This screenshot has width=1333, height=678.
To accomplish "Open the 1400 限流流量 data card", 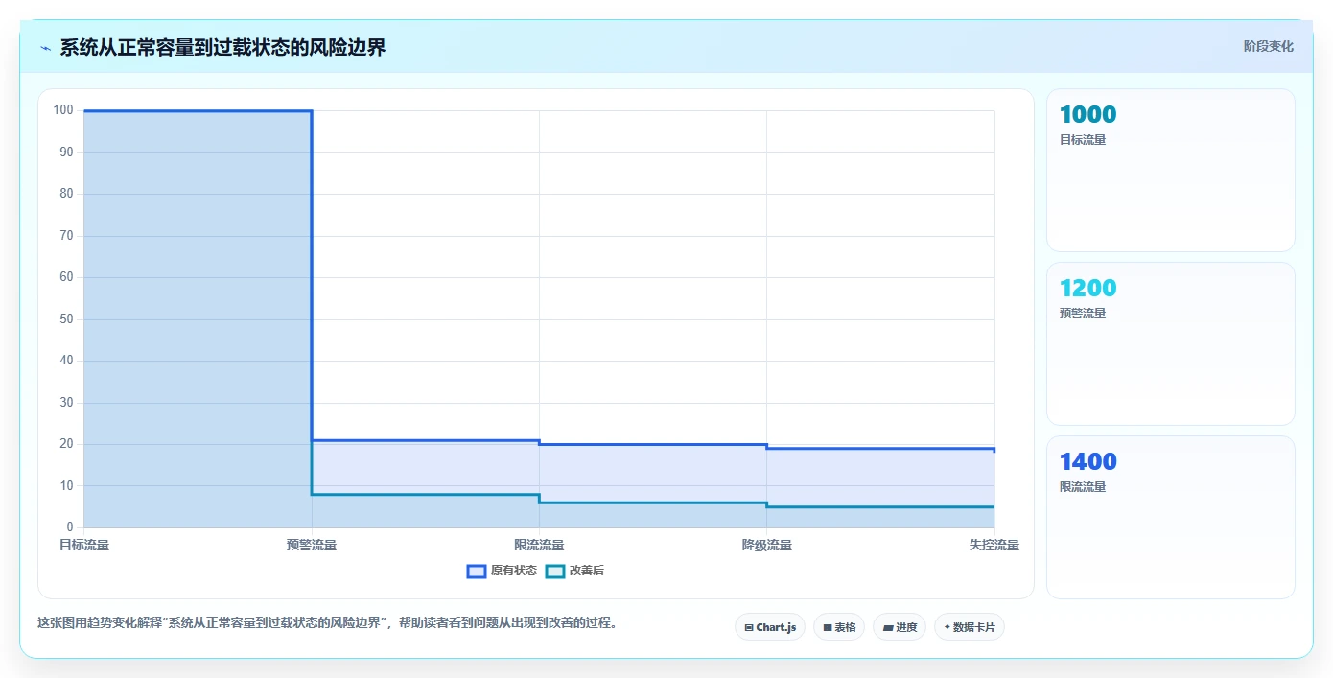I will (1170, 518).
